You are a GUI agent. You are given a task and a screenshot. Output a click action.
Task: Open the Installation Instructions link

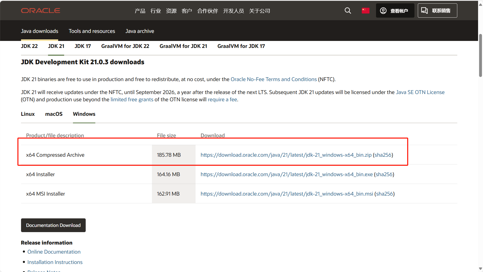(55, 262)
